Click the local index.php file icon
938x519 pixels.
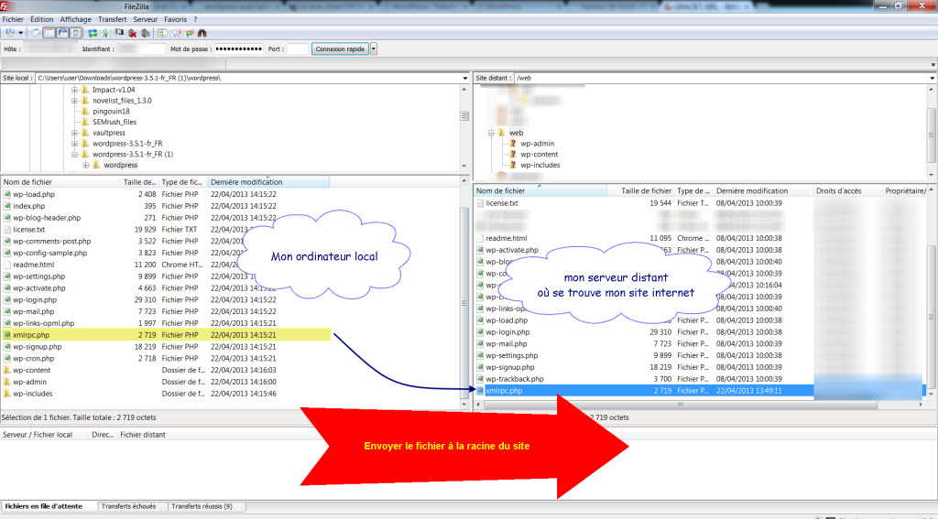(7, 206)
